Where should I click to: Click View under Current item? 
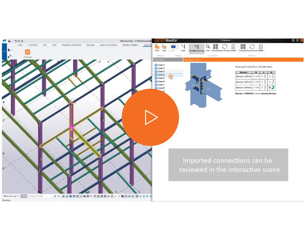tap(208, 48)
